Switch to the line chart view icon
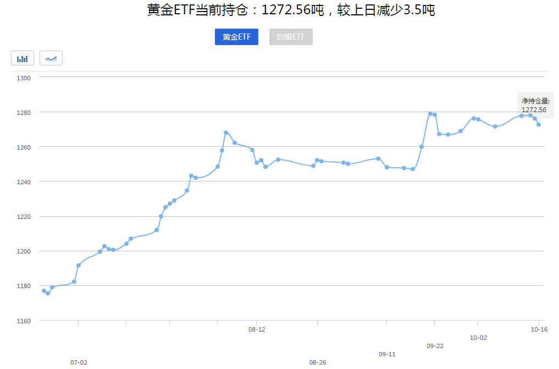The image size is (559, 369). click(51, 58)
